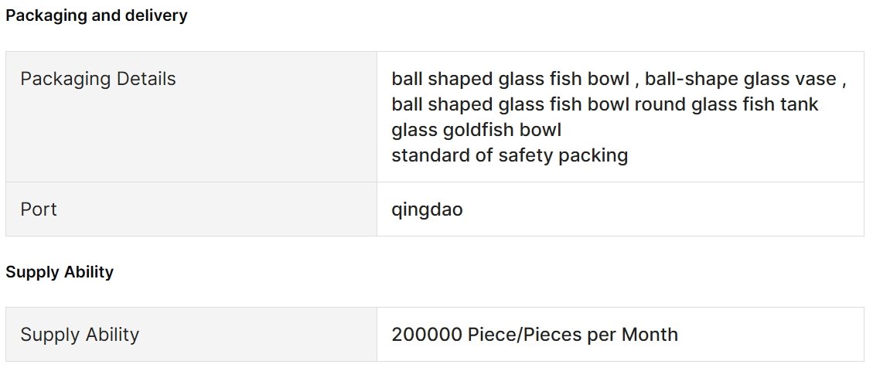Click 'standard of safety packing' text
Screen dimensions: 873x371
(510, 155)
